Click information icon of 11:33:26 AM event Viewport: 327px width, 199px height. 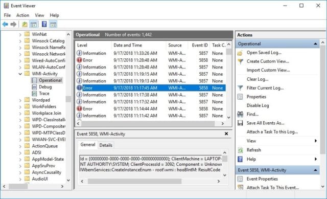(79, 53)
